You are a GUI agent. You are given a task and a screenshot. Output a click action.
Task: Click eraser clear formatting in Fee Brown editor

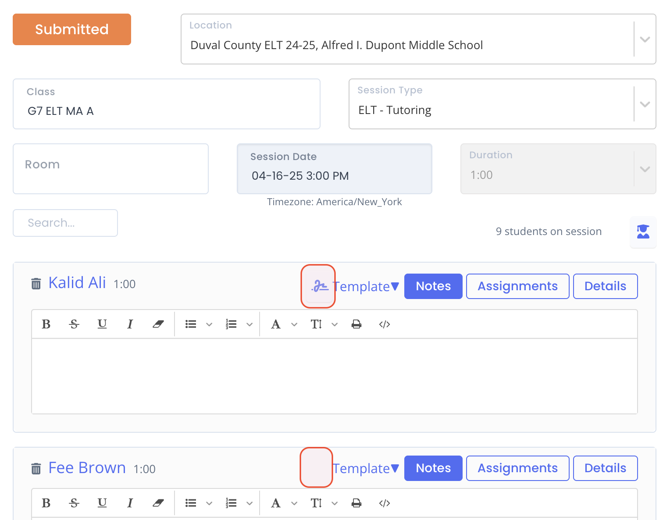[x=158, y=503]
